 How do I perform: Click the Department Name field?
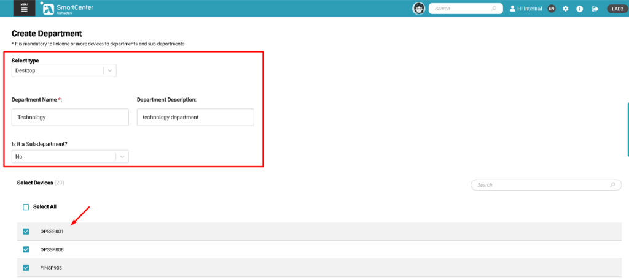click(70, 117)
